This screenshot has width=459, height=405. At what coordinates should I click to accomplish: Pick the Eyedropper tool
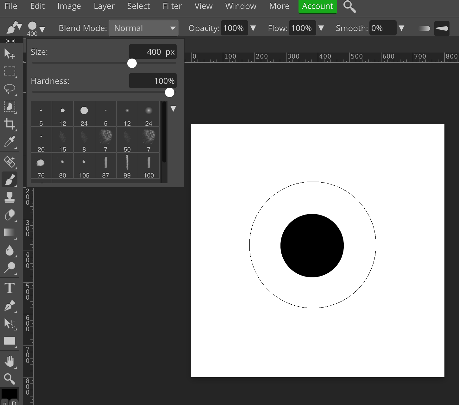point(9,142)
